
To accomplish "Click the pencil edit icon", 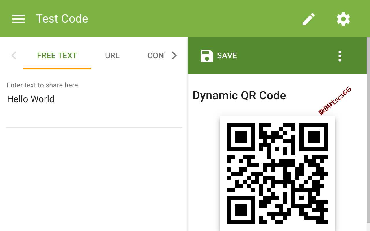I will (308, 19).
